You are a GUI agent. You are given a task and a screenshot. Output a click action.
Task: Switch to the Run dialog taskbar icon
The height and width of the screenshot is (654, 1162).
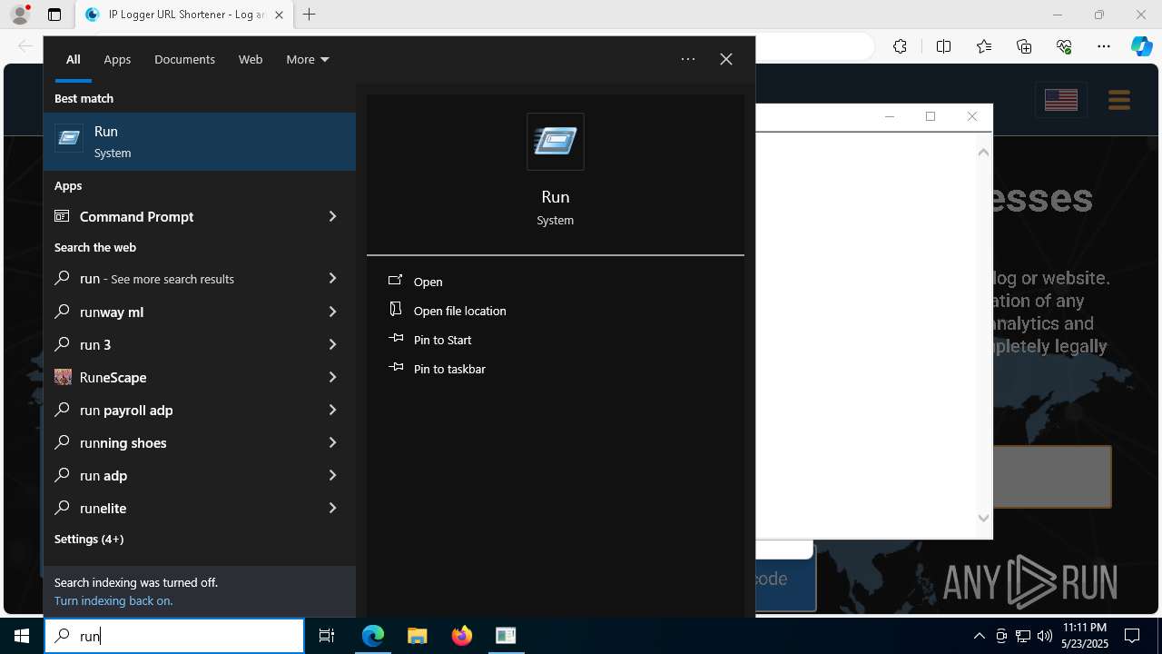coord(506,636)
